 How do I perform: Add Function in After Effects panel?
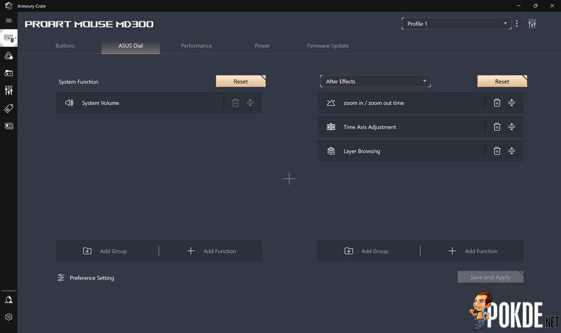(x=473, y=251)
